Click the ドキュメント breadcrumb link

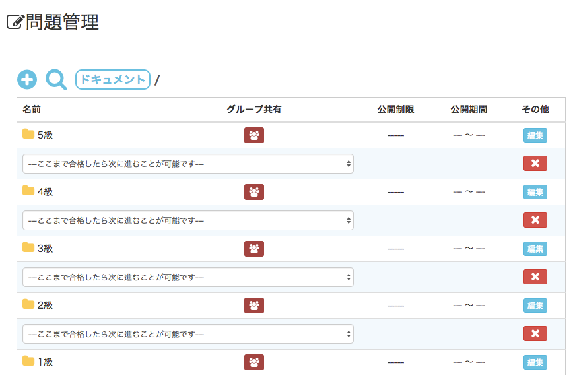[x=113, y=79]
